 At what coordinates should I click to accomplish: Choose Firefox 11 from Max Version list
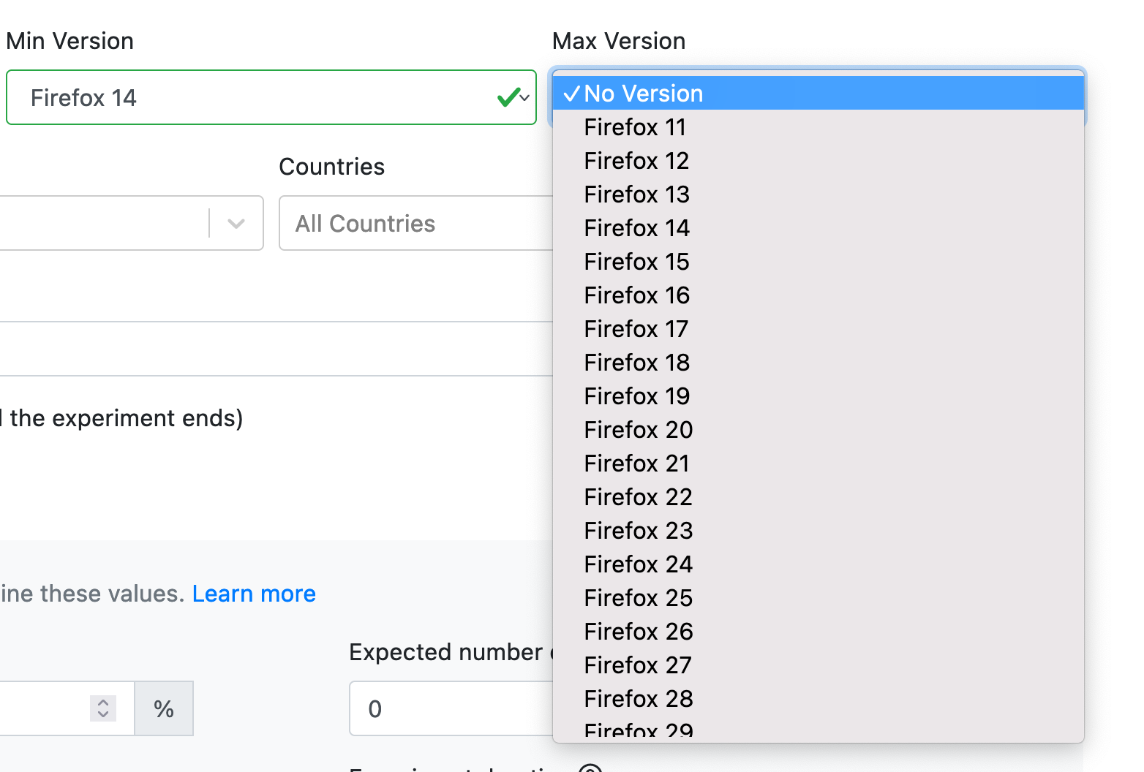[818, 127]
